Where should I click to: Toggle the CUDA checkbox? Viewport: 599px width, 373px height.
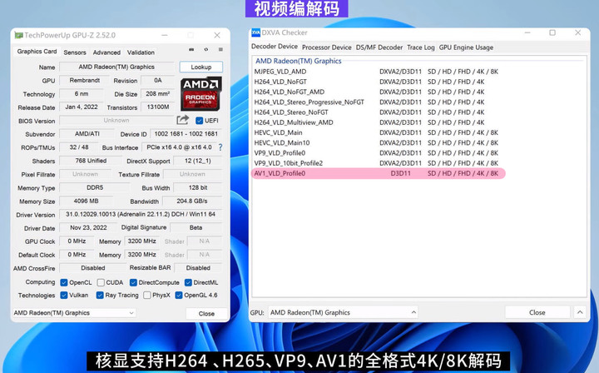pos(101,282)
